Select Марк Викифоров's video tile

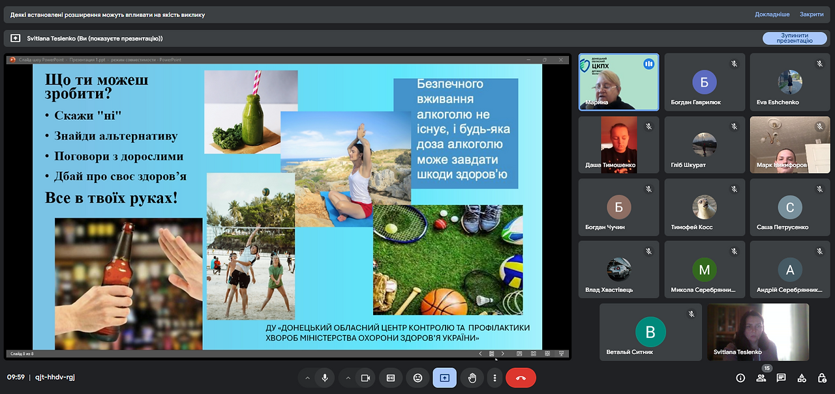(790, 145)
